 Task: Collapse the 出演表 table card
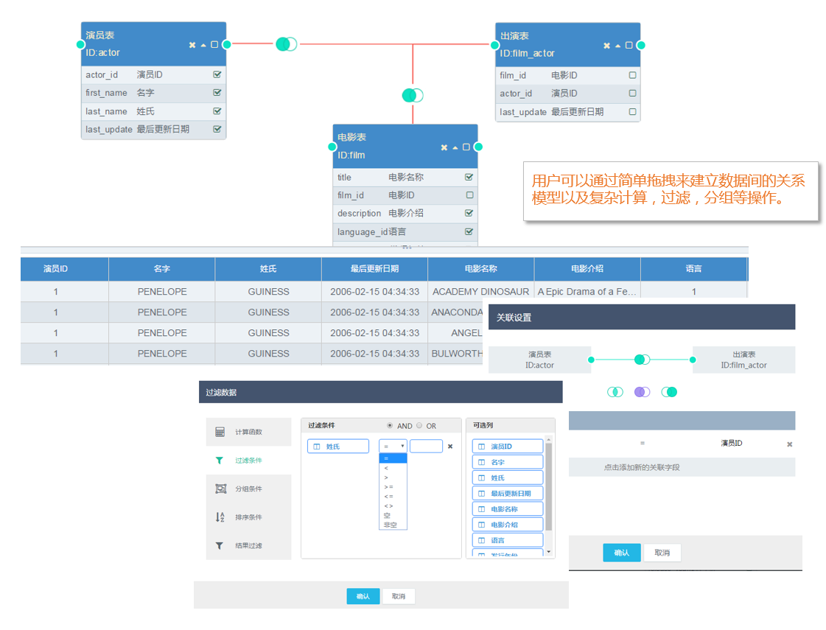[x=617, y=46]
